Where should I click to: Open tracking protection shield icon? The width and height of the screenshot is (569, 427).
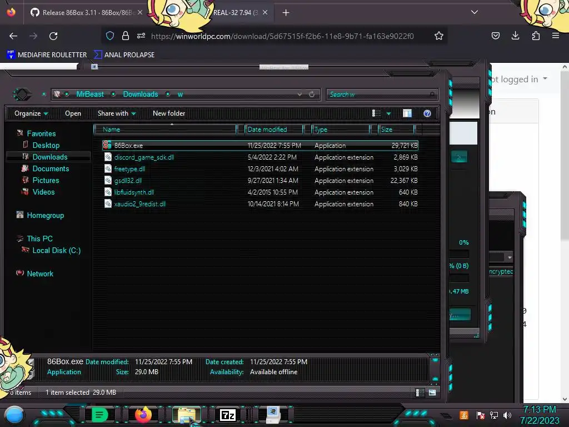(x=110, y=36)
